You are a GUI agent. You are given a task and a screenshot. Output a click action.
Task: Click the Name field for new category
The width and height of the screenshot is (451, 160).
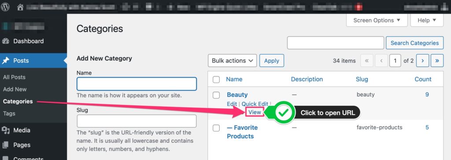click(x=137, y=84)
